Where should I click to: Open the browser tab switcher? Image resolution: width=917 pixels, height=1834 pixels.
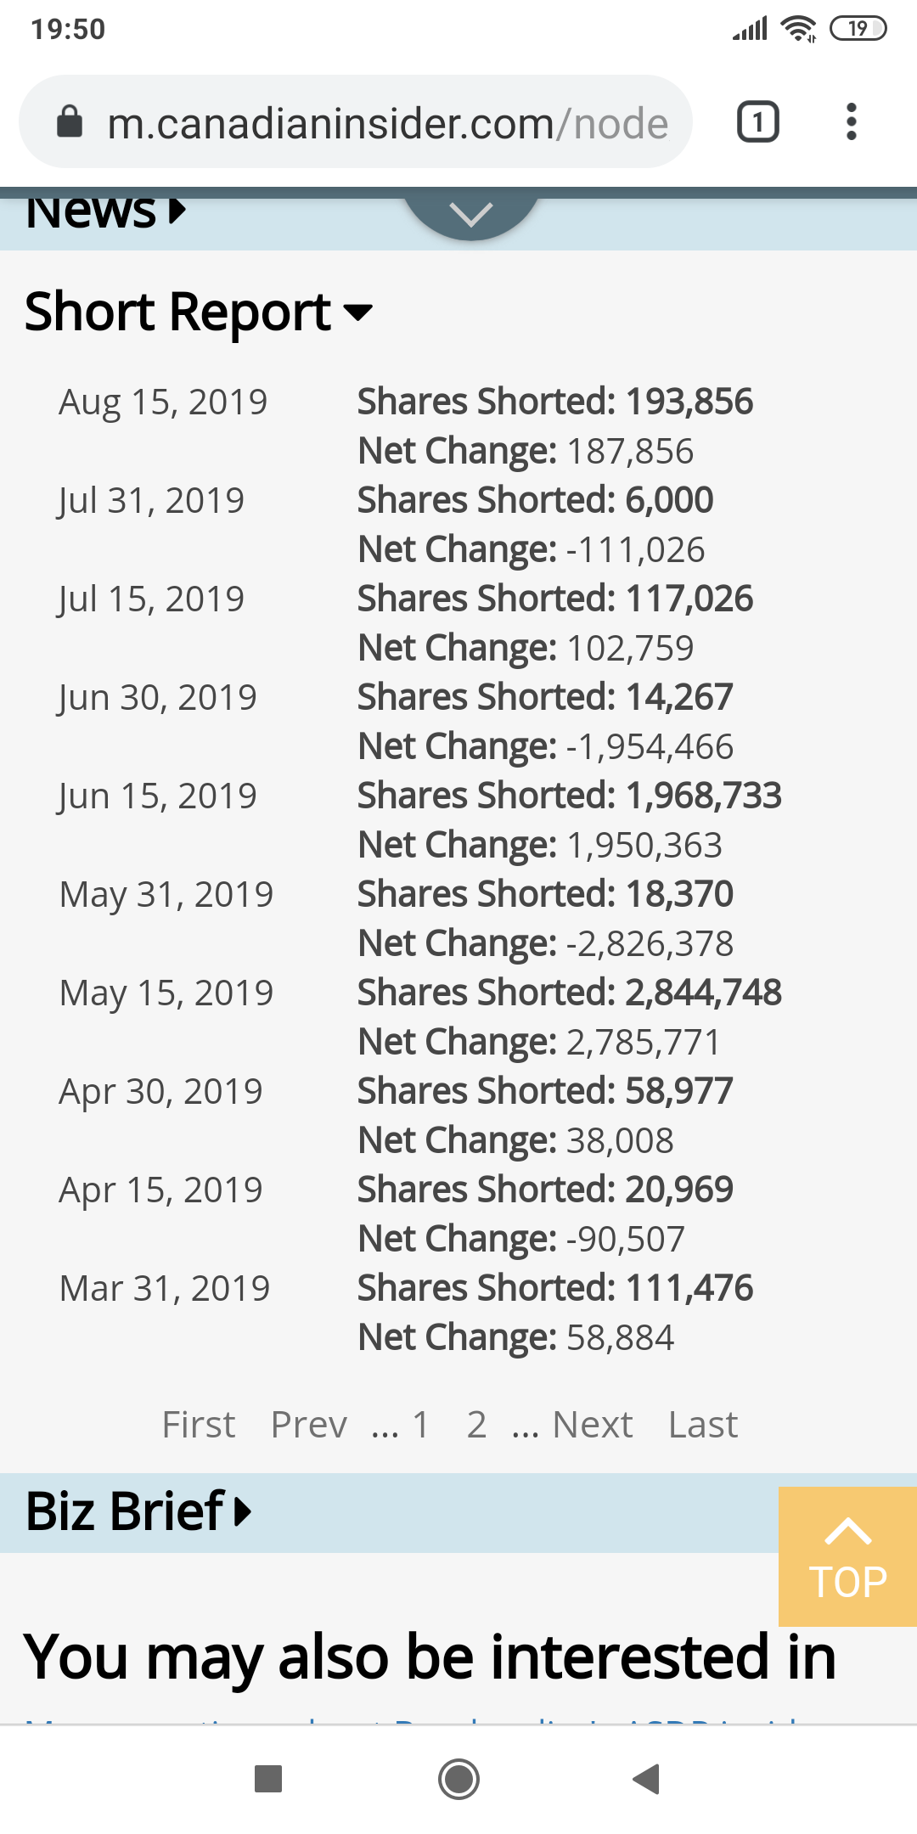click(757, 121)
